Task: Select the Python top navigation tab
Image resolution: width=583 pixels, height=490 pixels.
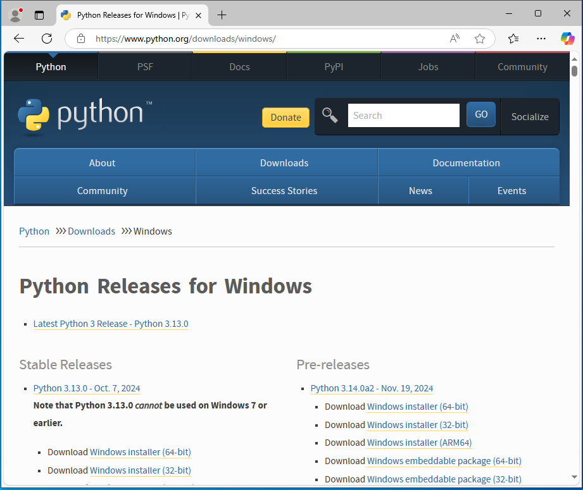Action: tap(51, 67)
